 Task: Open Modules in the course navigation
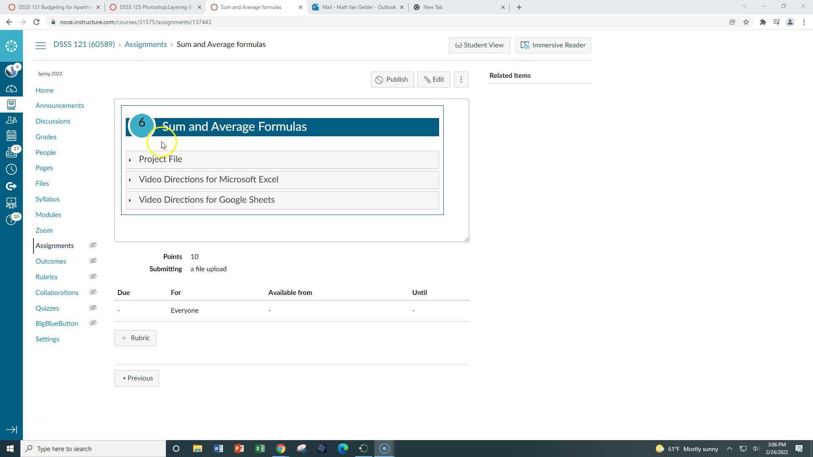pos(48,215)
